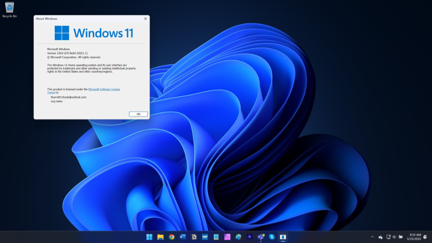432x243 pixels.
Task: Click the OneDrive cloud tray icon
Action: pos(381,237)
